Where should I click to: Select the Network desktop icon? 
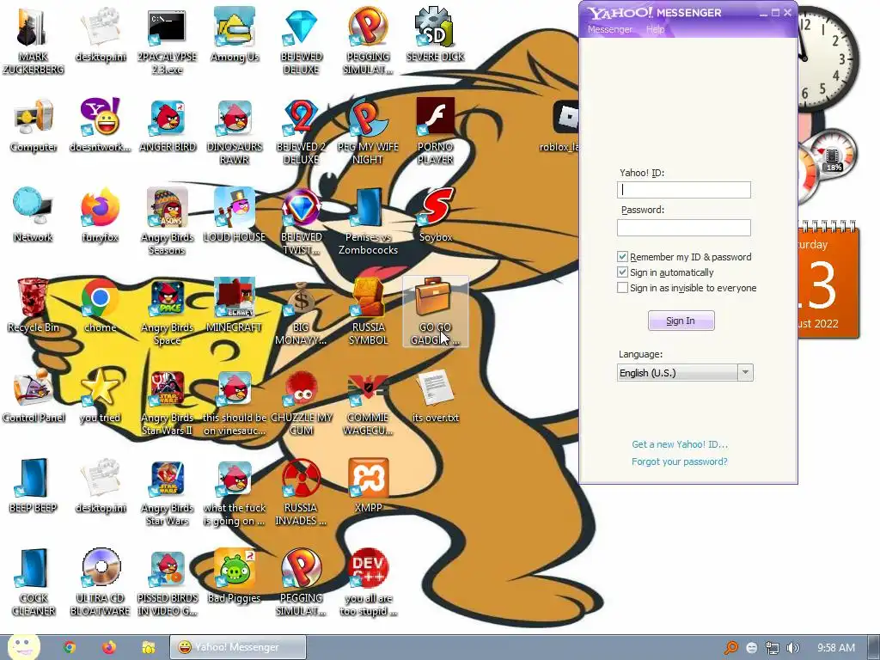[x=34, y=215]
